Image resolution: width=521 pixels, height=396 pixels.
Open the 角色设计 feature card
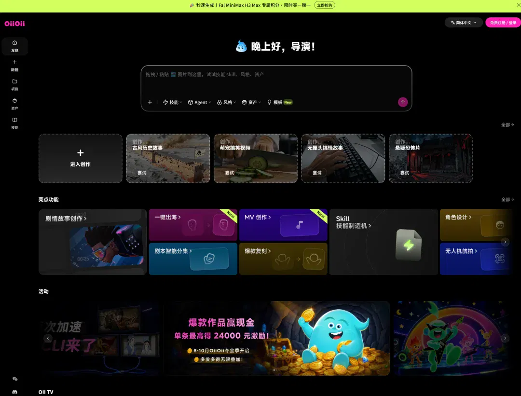[477, 225]
